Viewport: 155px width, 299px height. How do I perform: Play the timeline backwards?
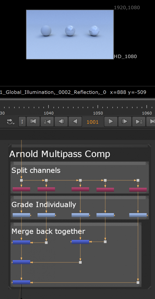coord(75,121)
